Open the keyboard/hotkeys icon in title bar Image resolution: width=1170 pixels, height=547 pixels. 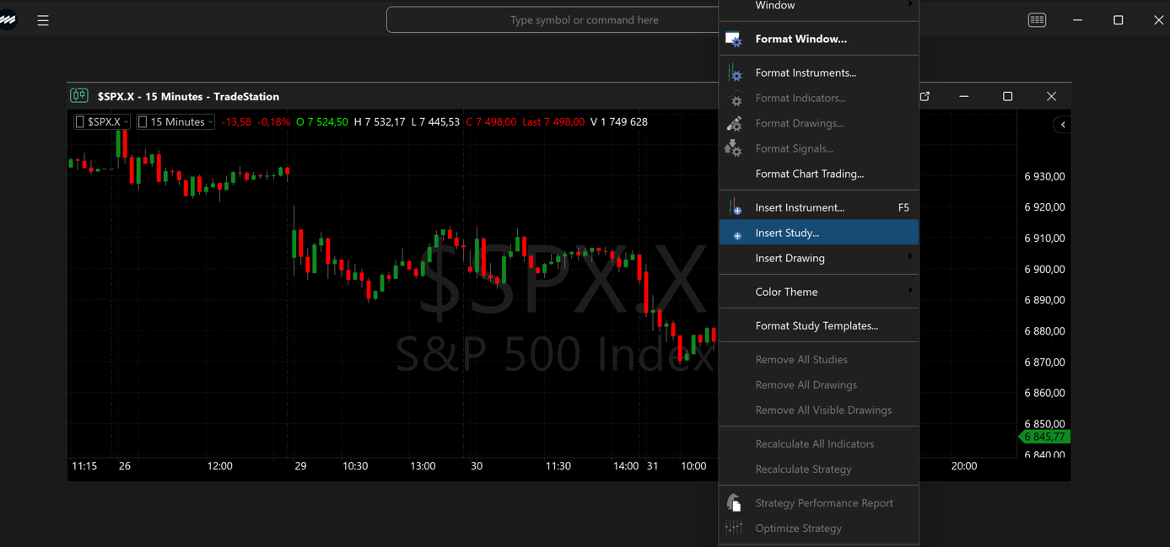click(1037, 20)
